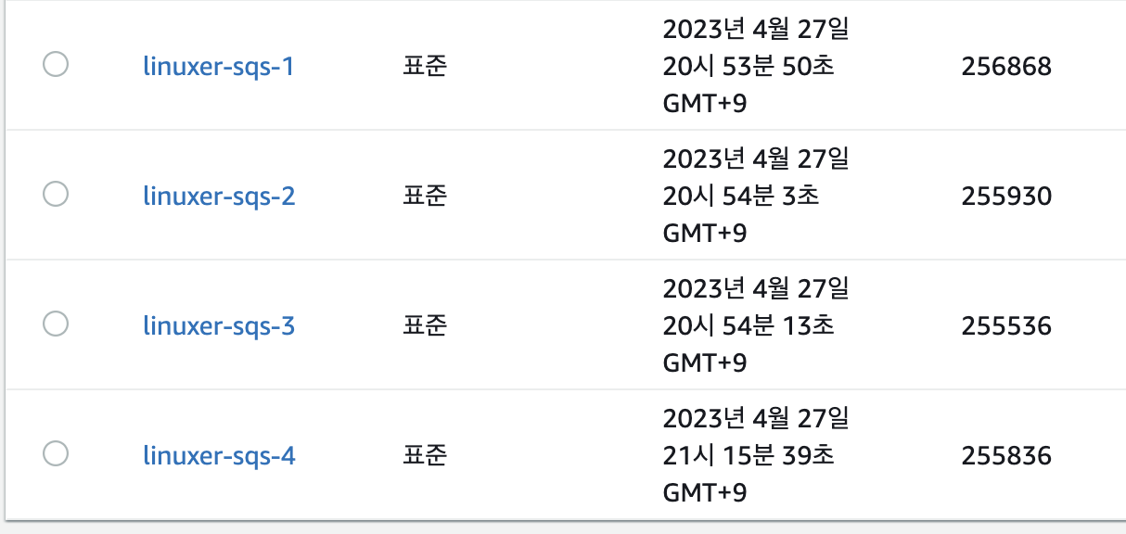Click the 표준 type cell for linuxer-sqs-1
Image resolution: width=1126 pixels, height=534 pixels.
[x=425, y=67]
